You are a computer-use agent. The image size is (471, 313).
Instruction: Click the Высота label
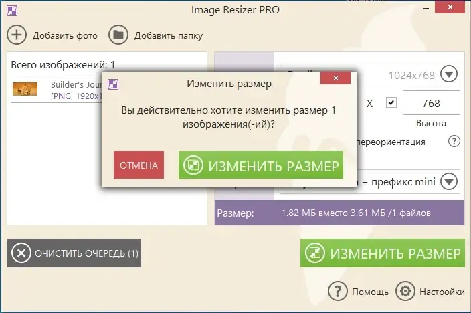431,124
